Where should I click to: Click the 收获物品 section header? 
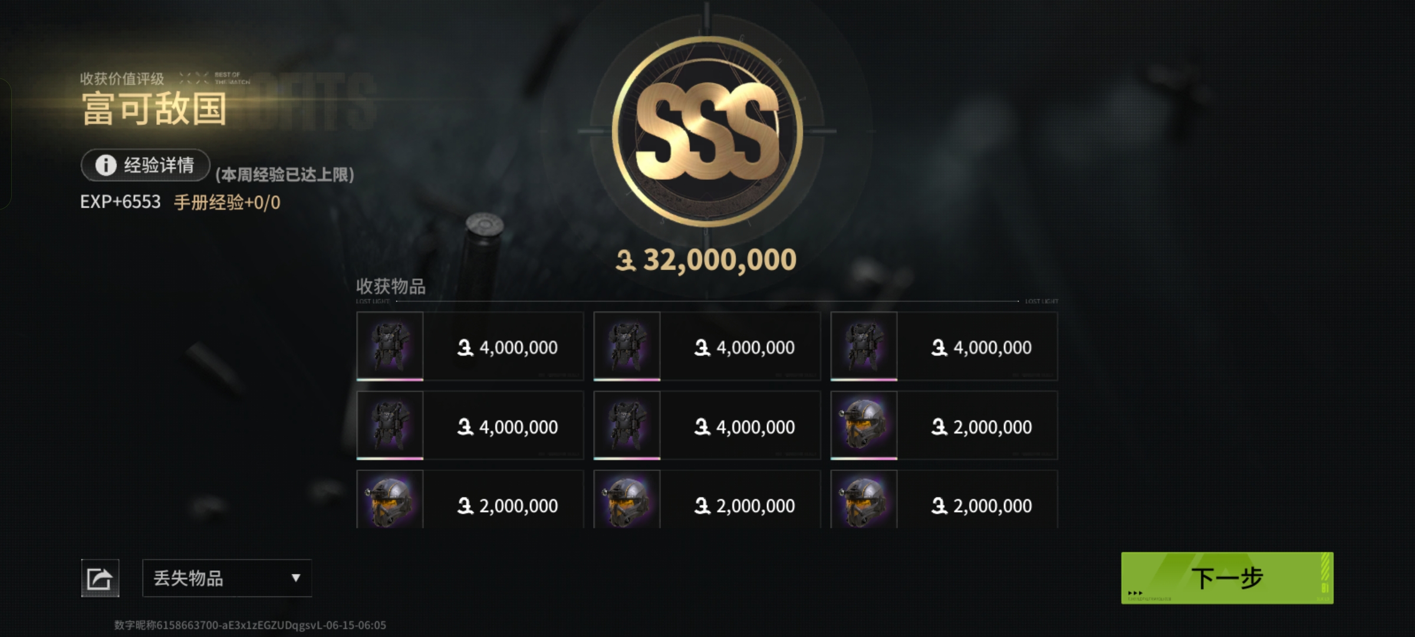point(390,287)
